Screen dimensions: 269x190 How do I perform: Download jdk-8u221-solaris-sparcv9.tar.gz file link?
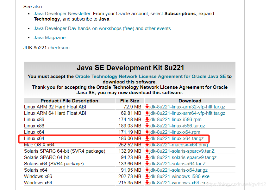183,157
